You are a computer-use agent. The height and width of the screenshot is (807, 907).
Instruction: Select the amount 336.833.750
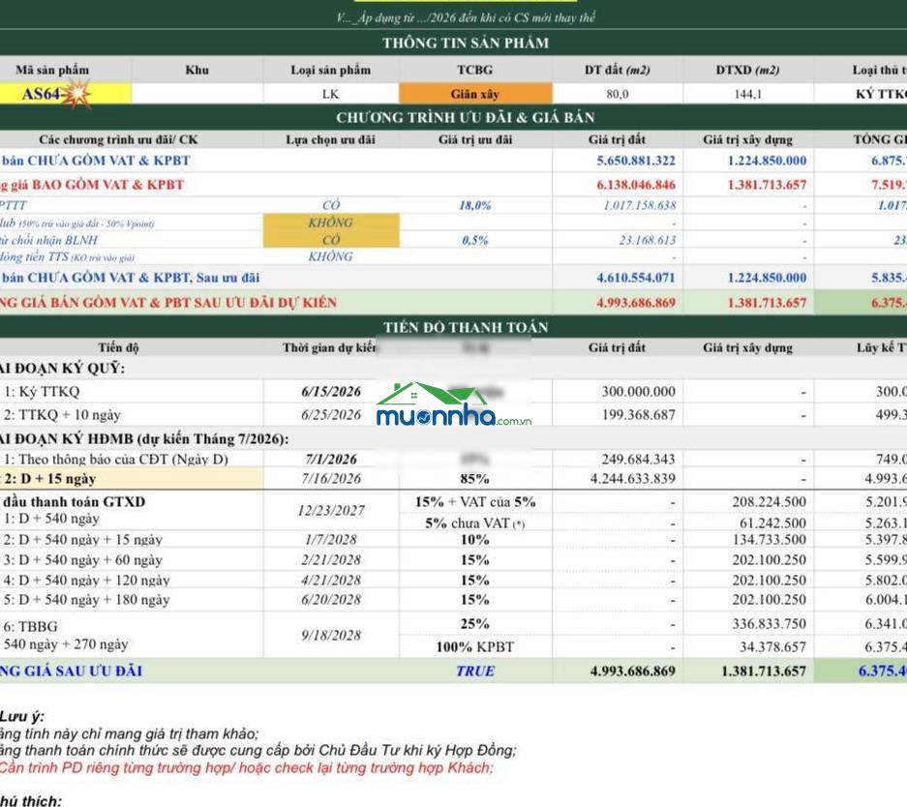[770, 624]
